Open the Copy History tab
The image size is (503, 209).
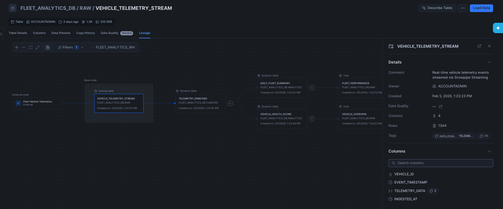point(85,33)
